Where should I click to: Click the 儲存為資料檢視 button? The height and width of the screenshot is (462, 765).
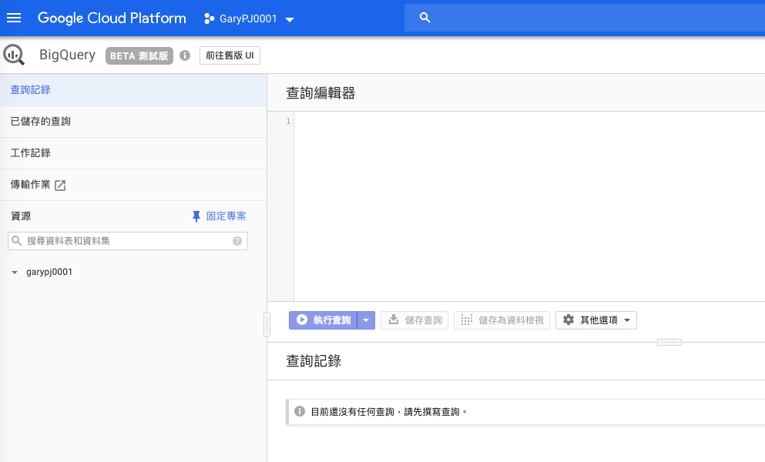502,320
